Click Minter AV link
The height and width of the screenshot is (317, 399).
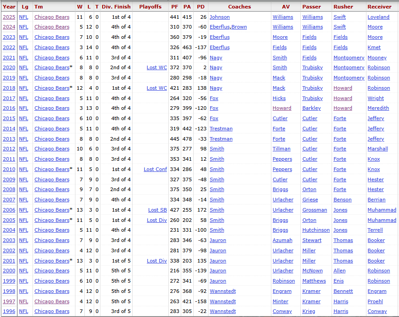tap(280, 301)
